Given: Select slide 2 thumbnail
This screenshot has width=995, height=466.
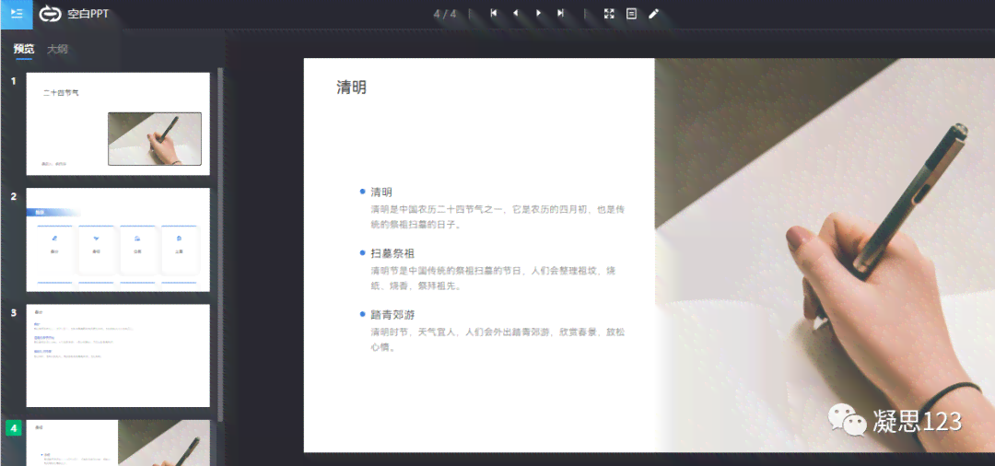Looking at the screenshot, I should coord(118,239).
